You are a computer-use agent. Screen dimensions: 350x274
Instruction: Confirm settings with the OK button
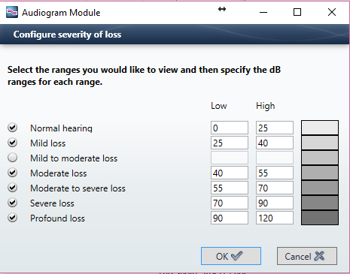click(231, 256)
